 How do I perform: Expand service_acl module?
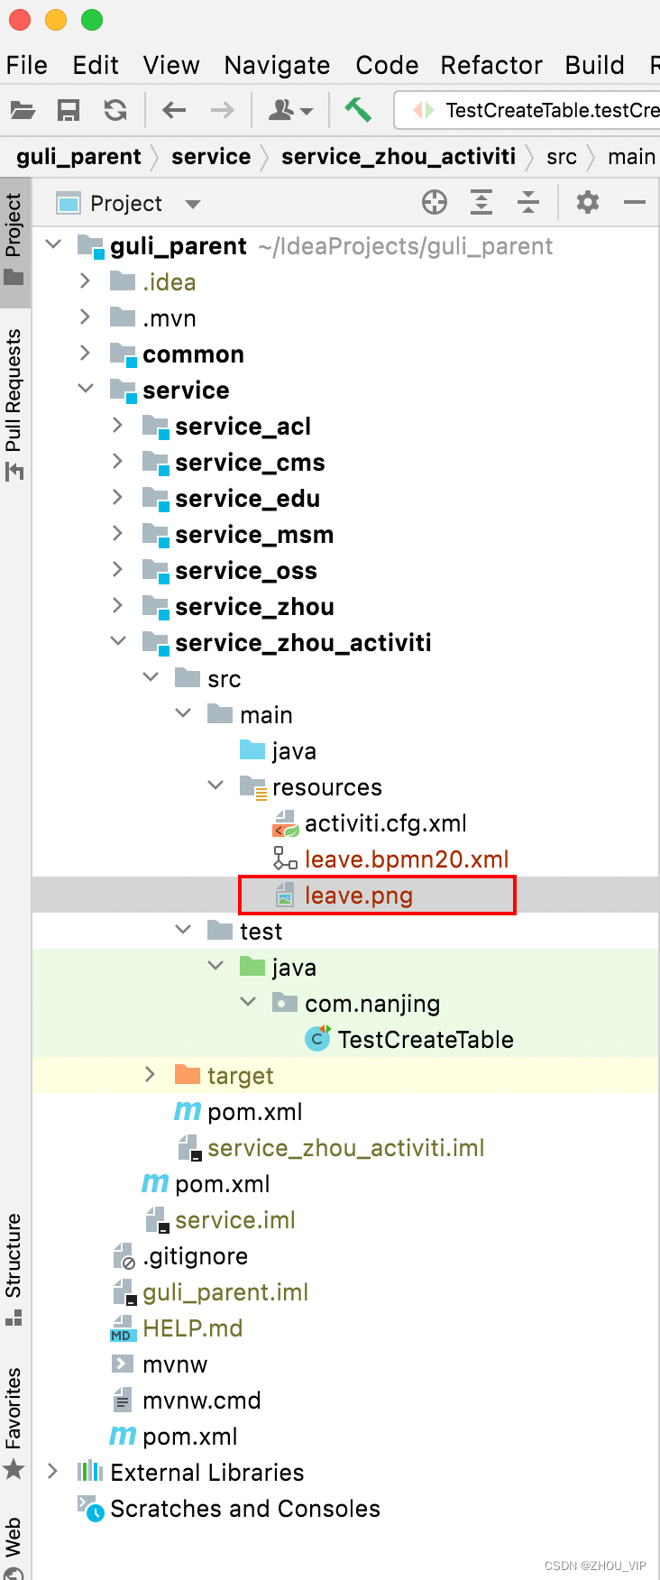[118, 425]
